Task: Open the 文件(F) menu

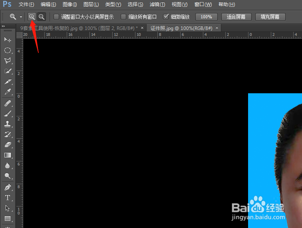Action: click(x=26, y=4)
